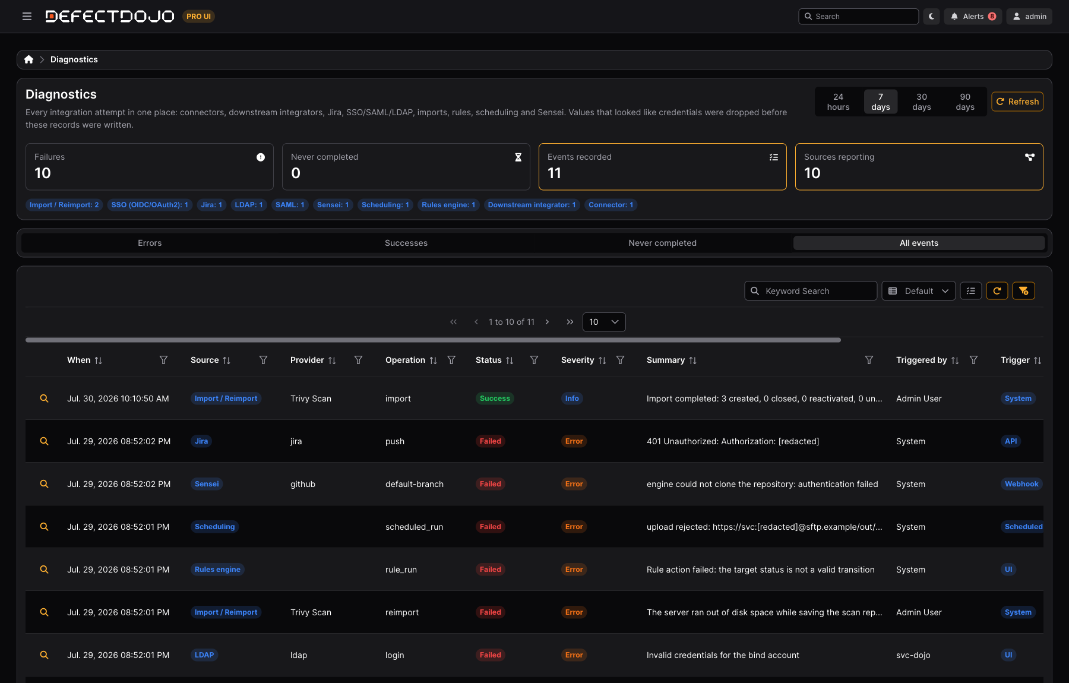Filter by Connector: 1 chip
Viewport: 1069px width, 683px height.
[x=611, y=205]
